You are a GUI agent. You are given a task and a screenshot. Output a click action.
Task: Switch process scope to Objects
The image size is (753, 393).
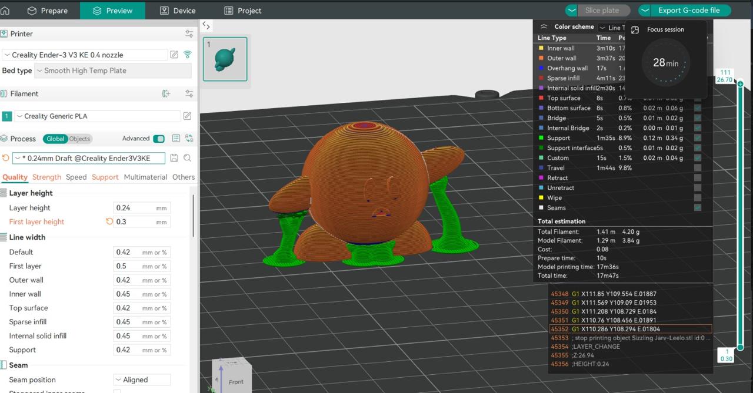pos(80,139)
